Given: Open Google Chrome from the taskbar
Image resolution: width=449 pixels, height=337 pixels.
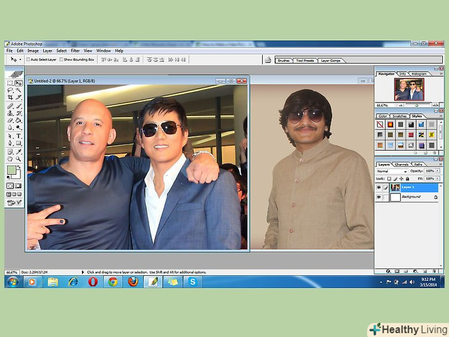Looking at the screenshot, I should tap(113, 282).
